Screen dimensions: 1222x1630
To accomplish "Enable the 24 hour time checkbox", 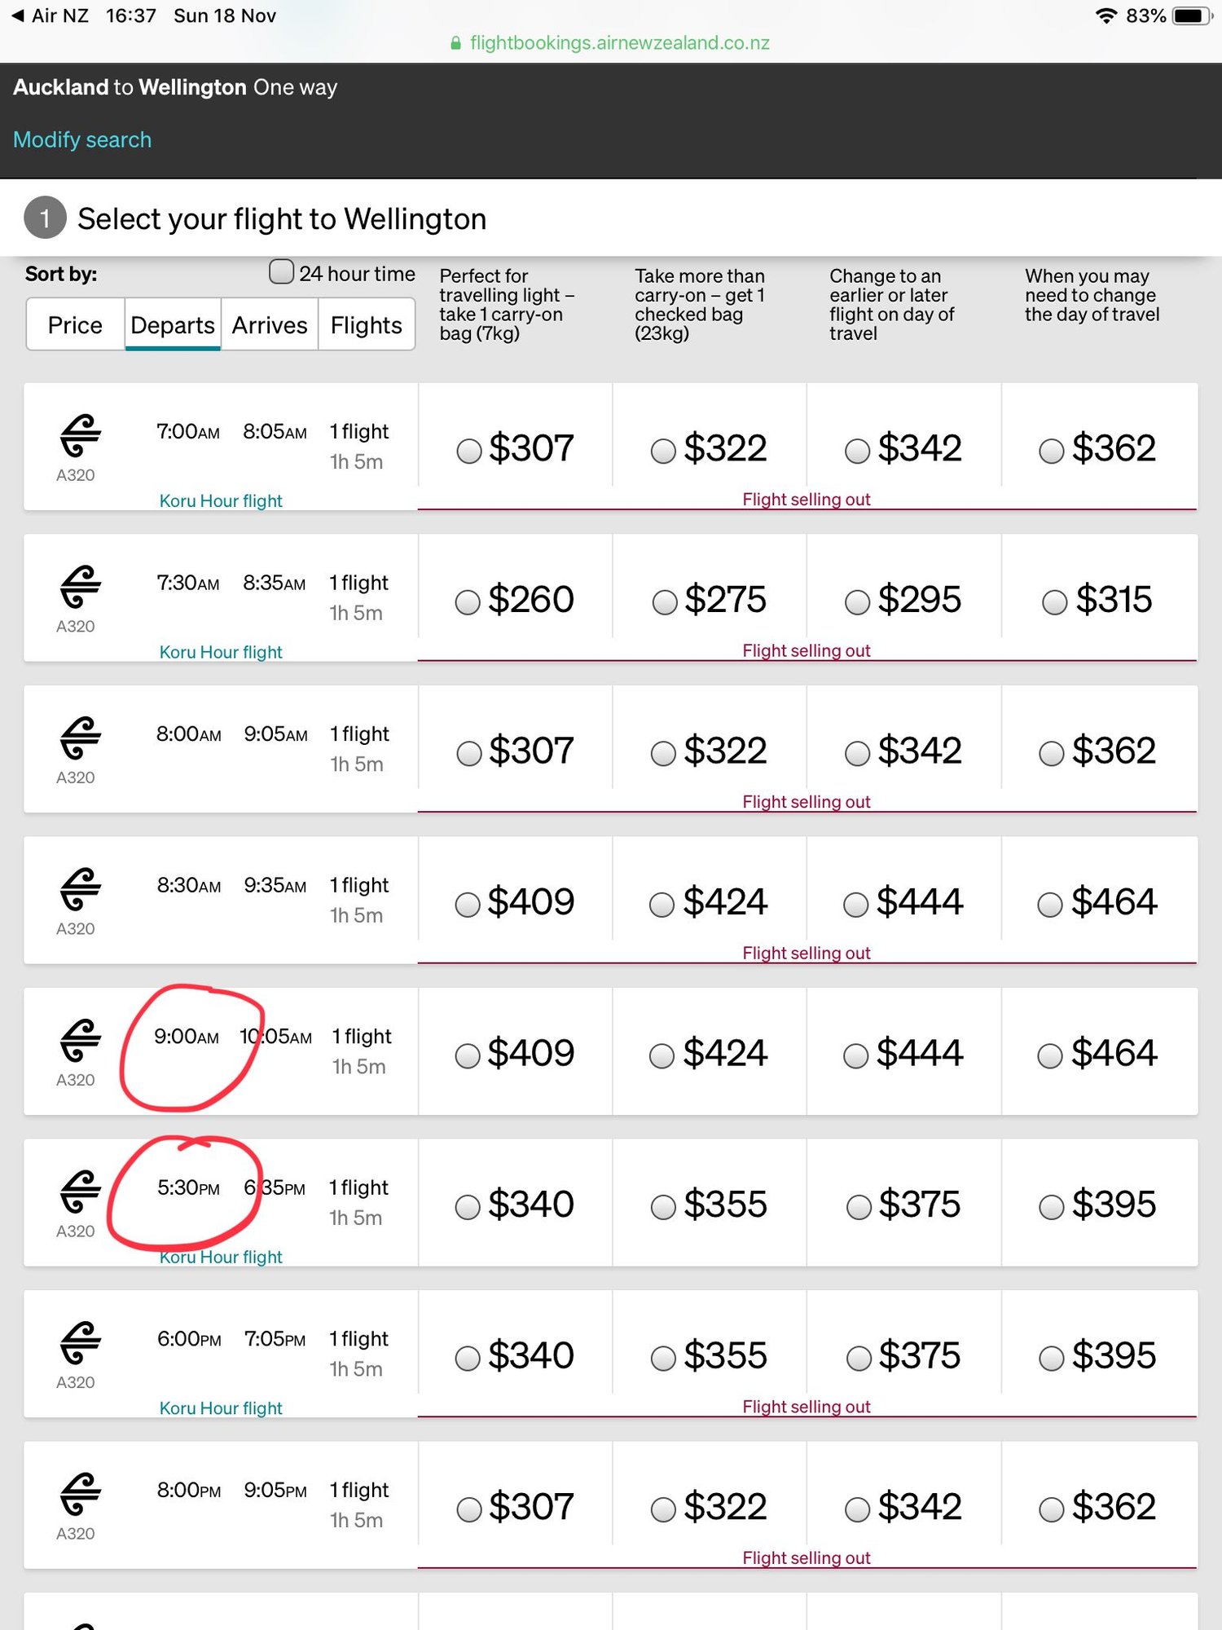I will [x=281, y=272].
